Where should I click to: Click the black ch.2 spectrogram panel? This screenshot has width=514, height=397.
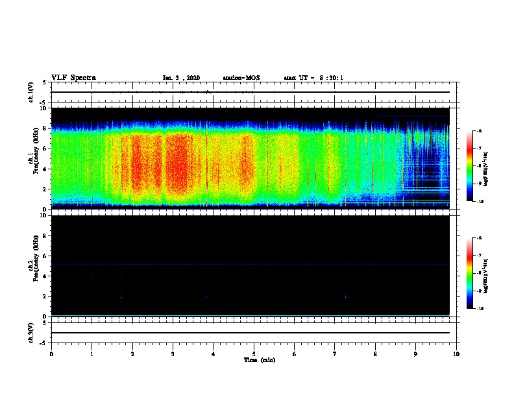(250, 266)
